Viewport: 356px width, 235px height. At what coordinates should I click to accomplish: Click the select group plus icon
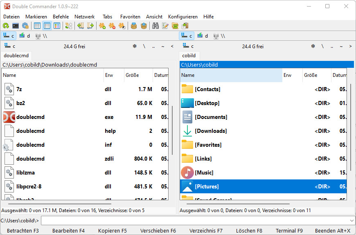coord(102,26)
